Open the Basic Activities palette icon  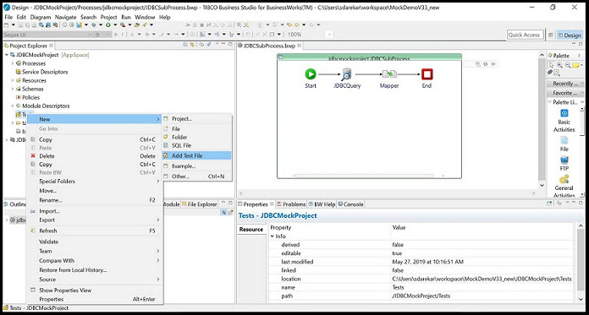[x=564, y=113]
